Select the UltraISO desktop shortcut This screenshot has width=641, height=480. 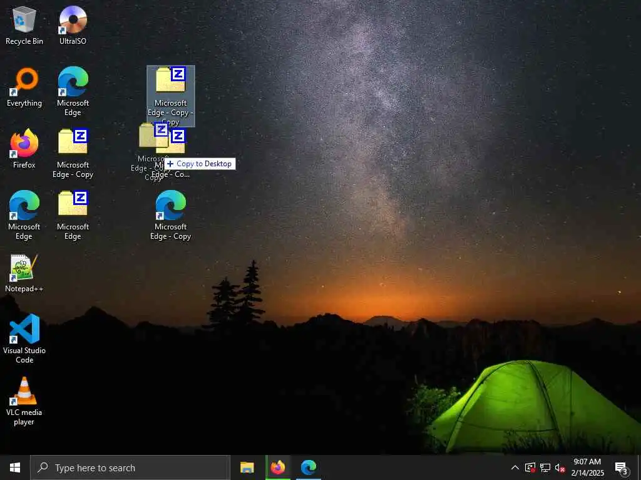[73, 26]
